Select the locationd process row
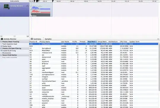This screenshot has height=108, width=160. (94, 62)
